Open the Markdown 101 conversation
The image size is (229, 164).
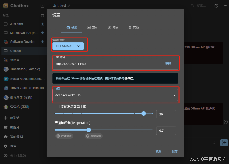24,33
